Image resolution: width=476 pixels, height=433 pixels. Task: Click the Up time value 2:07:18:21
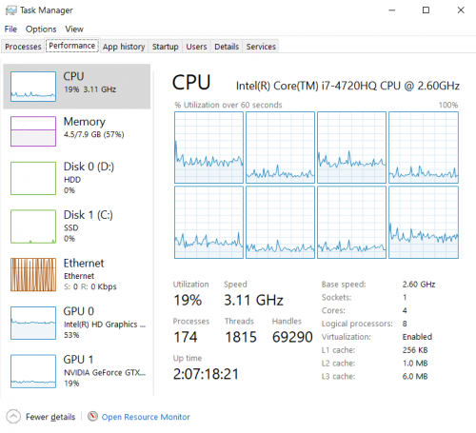(x=206, y=374)
